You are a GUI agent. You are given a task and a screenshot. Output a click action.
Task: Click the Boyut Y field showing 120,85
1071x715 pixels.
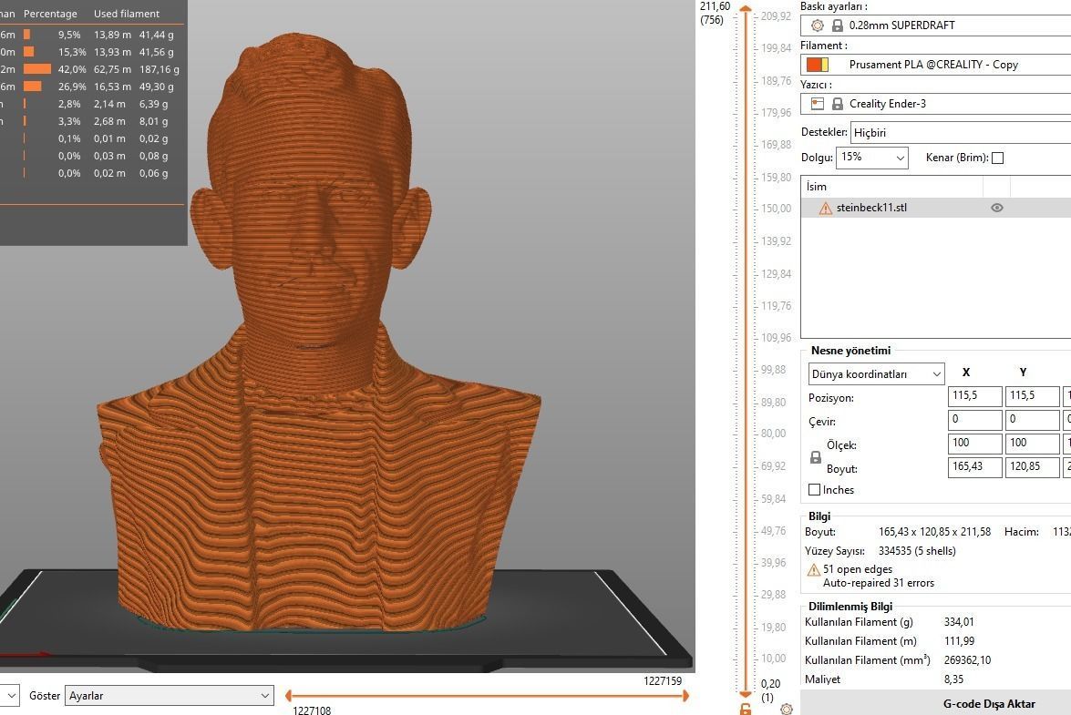1032,467
